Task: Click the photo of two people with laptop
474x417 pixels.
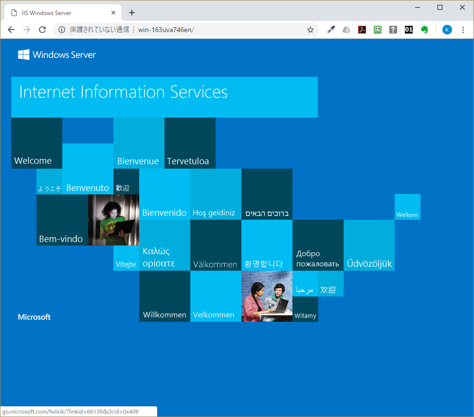Action: (267, 296)
